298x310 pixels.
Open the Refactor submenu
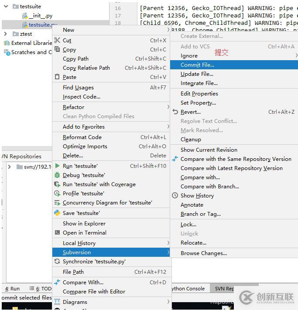point(111,107)
